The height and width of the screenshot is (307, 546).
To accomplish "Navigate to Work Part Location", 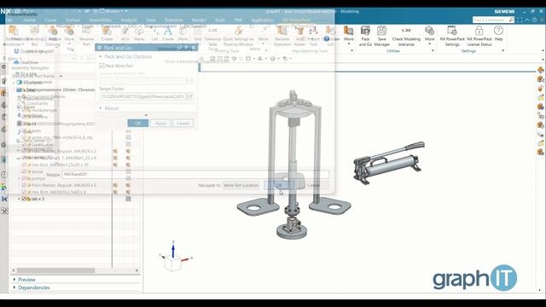I will (x=241, y=185).
